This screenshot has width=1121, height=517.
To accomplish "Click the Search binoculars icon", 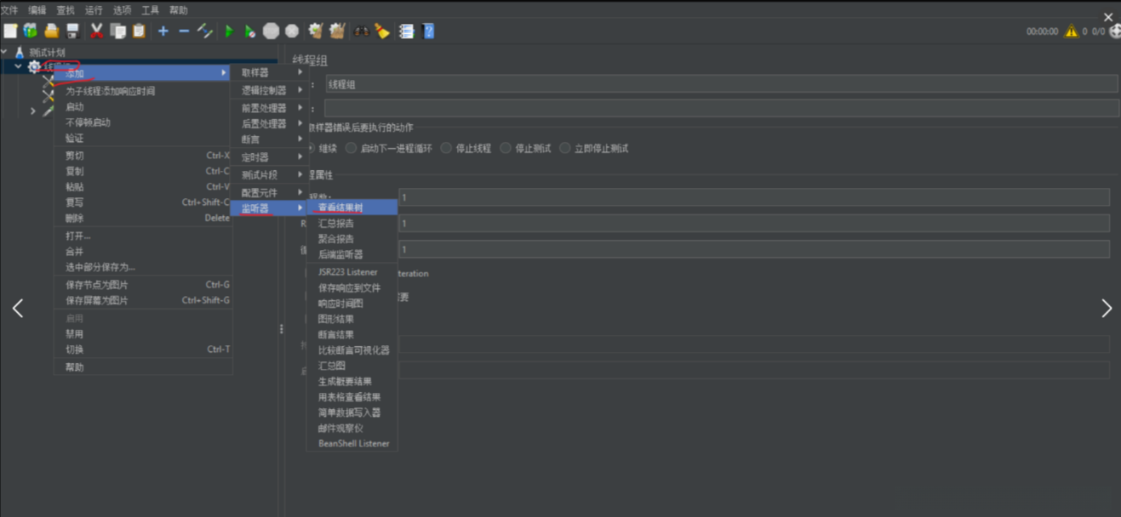I will pos(362,31).
